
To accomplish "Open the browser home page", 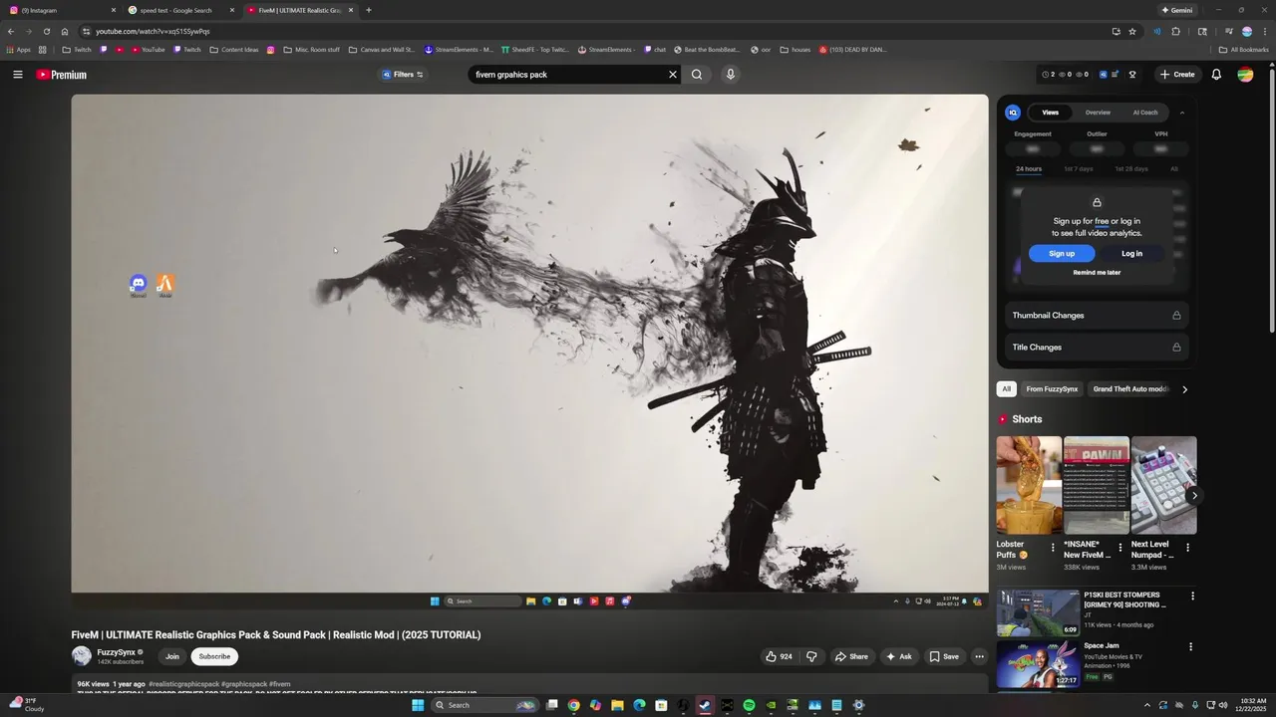I will pyautogui.click(x=65, y=31).
